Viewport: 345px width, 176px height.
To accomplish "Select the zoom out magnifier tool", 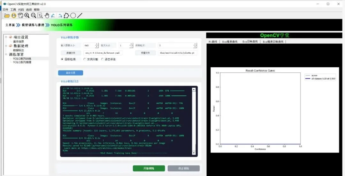I will (34, 15).
